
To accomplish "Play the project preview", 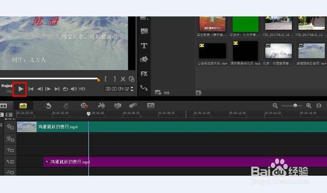I will click(x=20, y=89).
